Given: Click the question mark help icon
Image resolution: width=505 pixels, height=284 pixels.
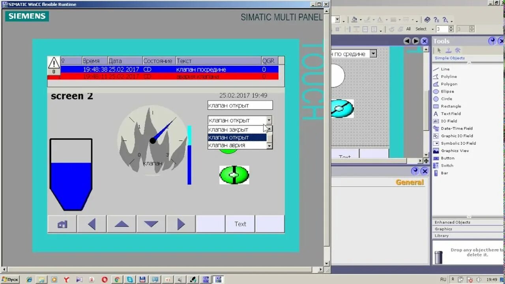Looking at the screenshot, I should 436,19.
